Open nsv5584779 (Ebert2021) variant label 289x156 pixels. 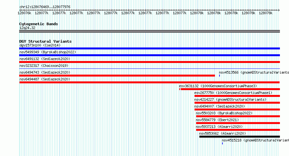click(x=217, y=120)
